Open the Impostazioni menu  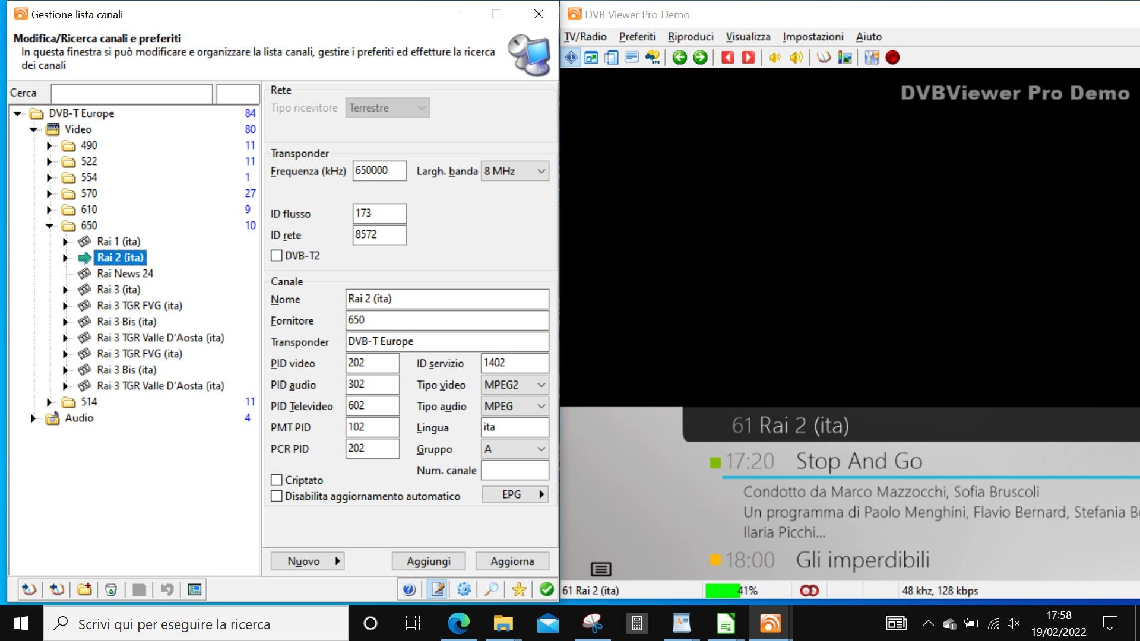tap(813, 37)
